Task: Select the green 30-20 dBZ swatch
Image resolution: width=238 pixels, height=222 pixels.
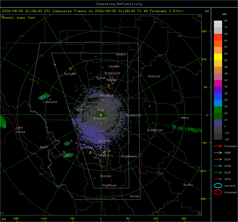Action: click(x=218, y=110)
